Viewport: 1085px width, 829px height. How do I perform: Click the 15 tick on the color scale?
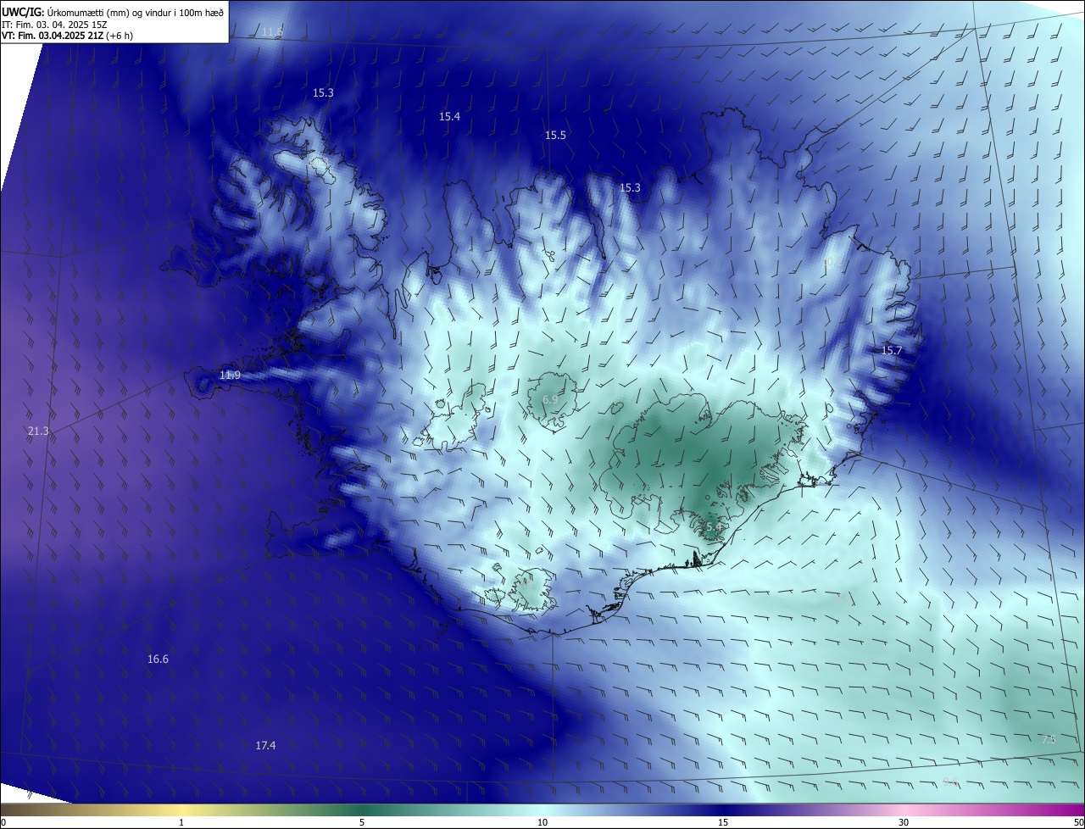click(723, 822)
